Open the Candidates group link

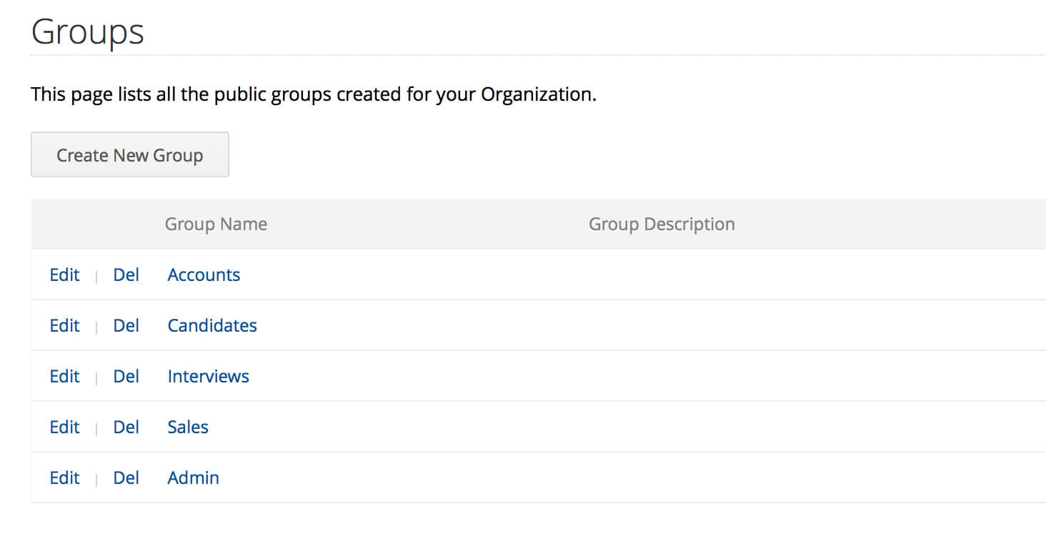pyautogui.click(x=212, y=326)
